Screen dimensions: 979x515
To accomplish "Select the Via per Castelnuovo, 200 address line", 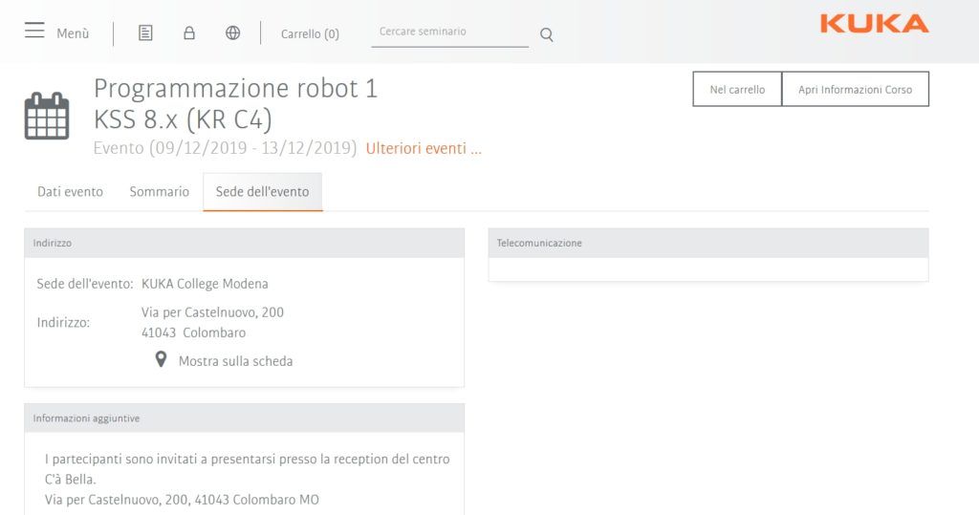I will click(212, 312).
